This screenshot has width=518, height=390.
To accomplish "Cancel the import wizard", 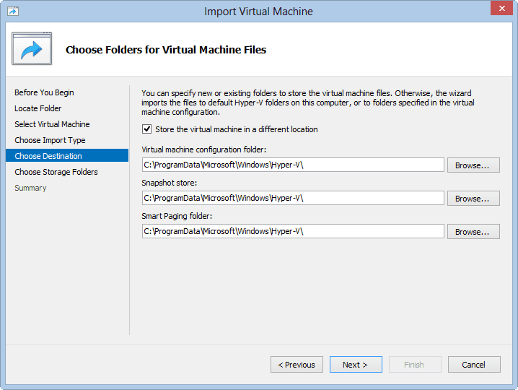I will (x=474, y=365).
